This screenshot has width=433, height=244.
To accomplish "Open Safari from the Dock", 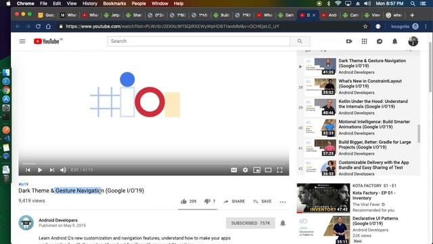I will tap(6, 81).
